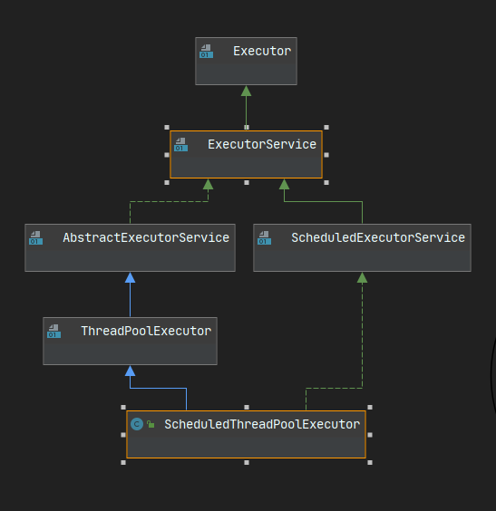Click the green arrowhead below ScheduledExecutorService
This screenshot has height=511, width=496.
[x=363, y=277]
